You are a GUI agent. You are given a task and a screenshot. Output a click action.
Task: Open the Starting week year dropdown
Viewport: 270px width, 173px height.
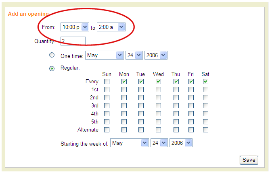(181, 143)
